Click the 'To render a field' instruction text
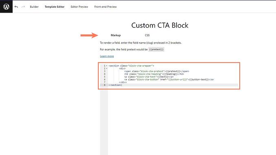 point(141,43)
